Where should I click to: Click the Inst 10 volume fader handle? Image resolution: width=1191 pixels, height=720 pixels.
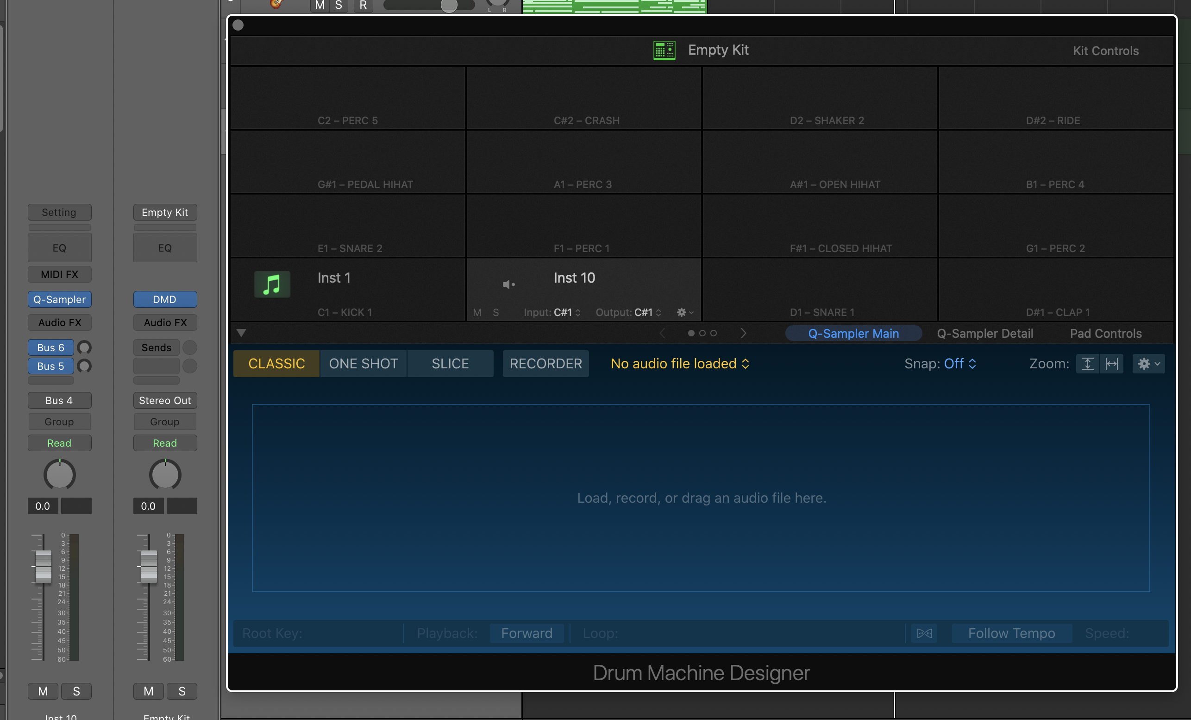click(44, 566)
